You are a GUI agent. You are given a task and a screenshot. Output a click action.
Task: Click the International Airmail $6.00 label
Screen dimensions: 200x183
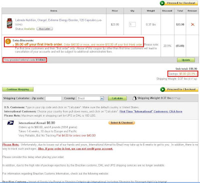pyautogui.click(x=37, y=123)
